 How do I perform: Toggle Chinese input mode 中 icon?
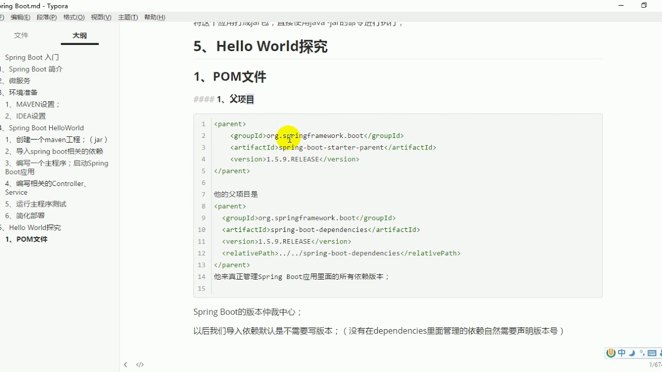622,353
